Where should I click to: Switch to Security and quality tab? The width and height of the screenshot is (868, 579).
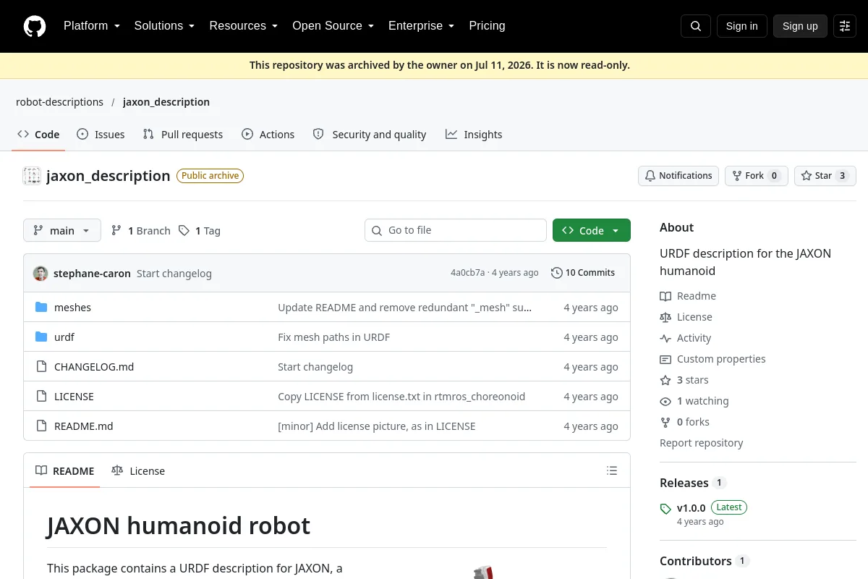370,135
